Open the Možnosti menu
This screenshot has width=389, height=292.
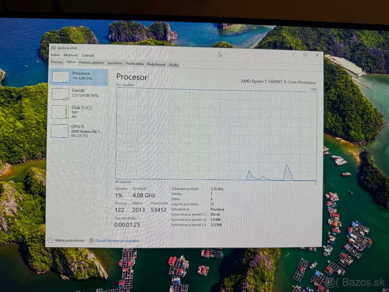point(71,55)
